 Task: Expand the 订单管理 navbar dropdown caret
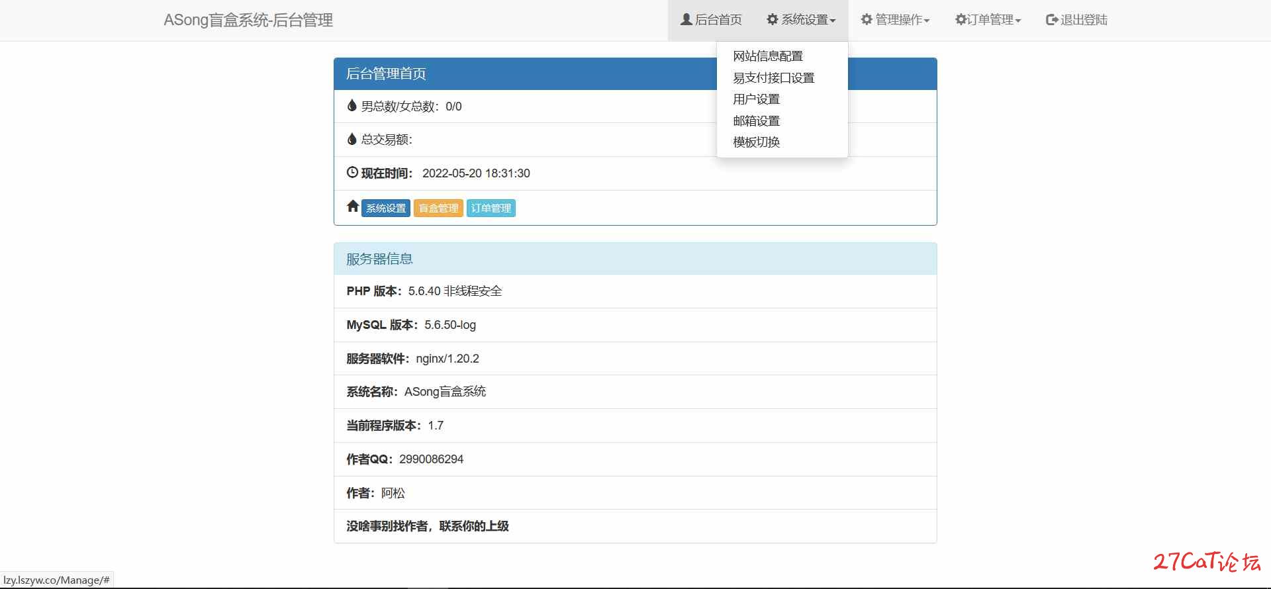[x=1018, y=21]
